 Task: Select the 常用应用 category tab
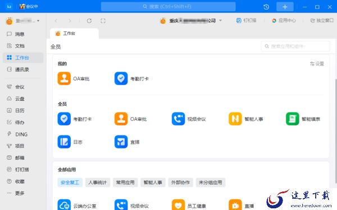[125, 183]
